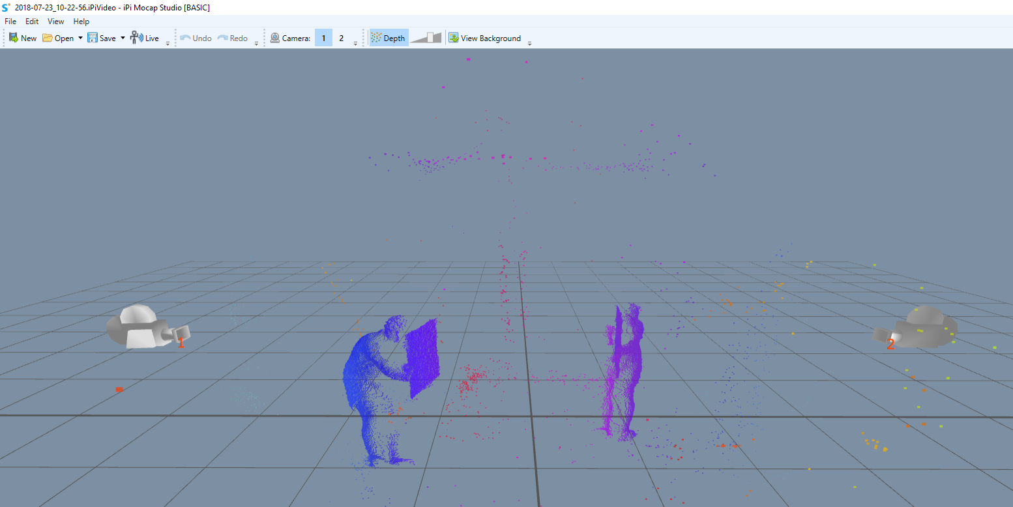Screen dimensions: 1013x507
Task: Toggle the Depth point cloud display
Action: [389, 38]
